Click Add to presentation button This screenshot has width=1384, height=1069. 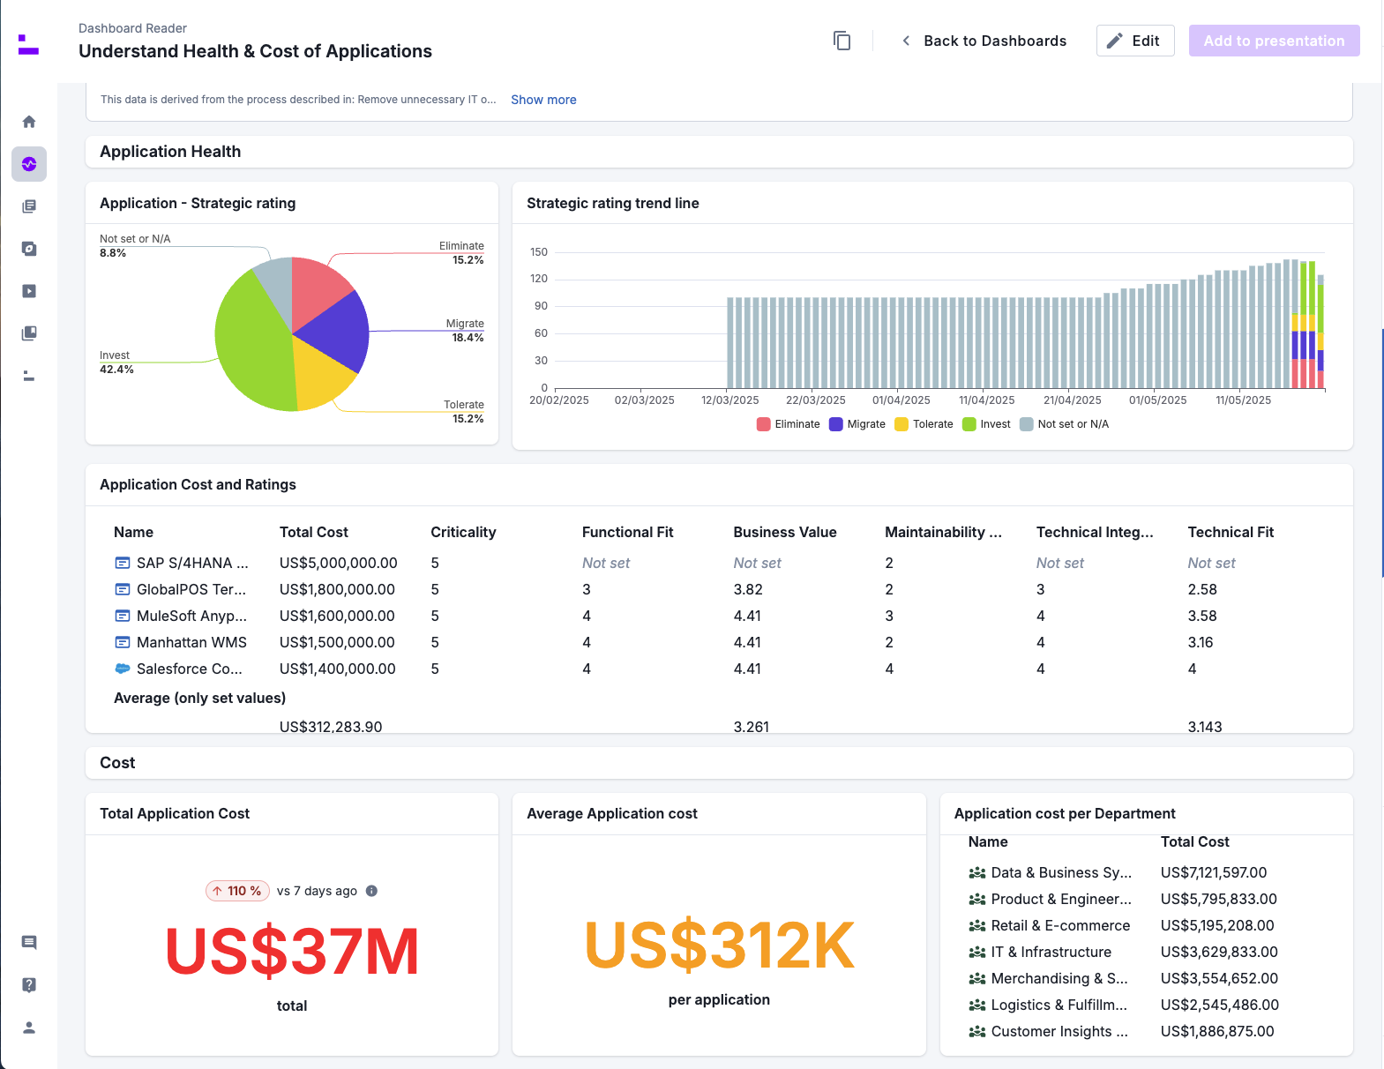tap(1273, 41)
